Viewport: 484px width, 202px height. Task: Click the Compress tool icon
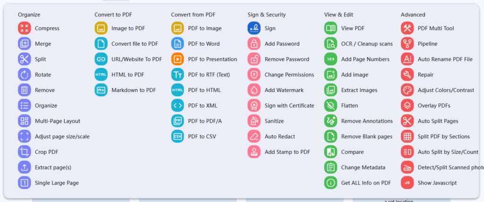pos(24,28)
